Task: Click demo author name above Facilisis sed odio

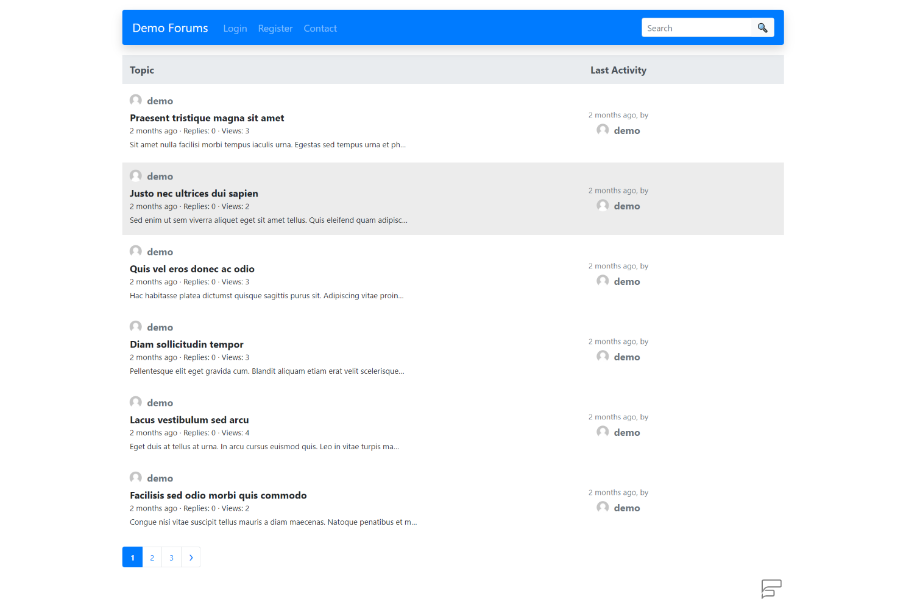Action: tap(160, 478)
